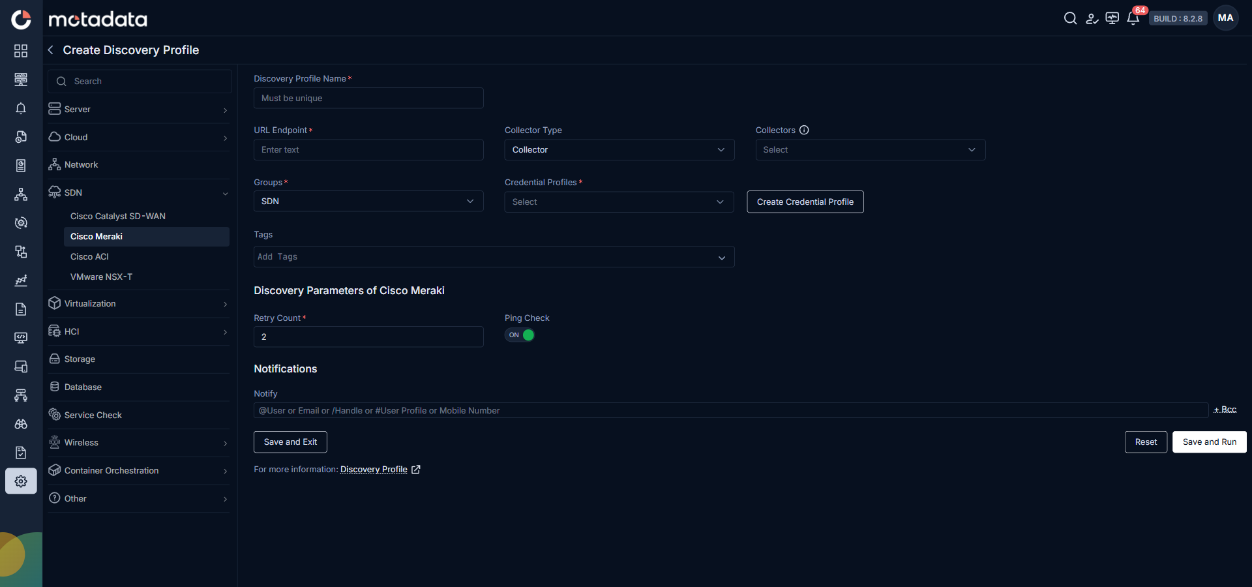Click the Motadata logo icon
Viewport: 1252px width, 587px height.
[x=21, y=20]
